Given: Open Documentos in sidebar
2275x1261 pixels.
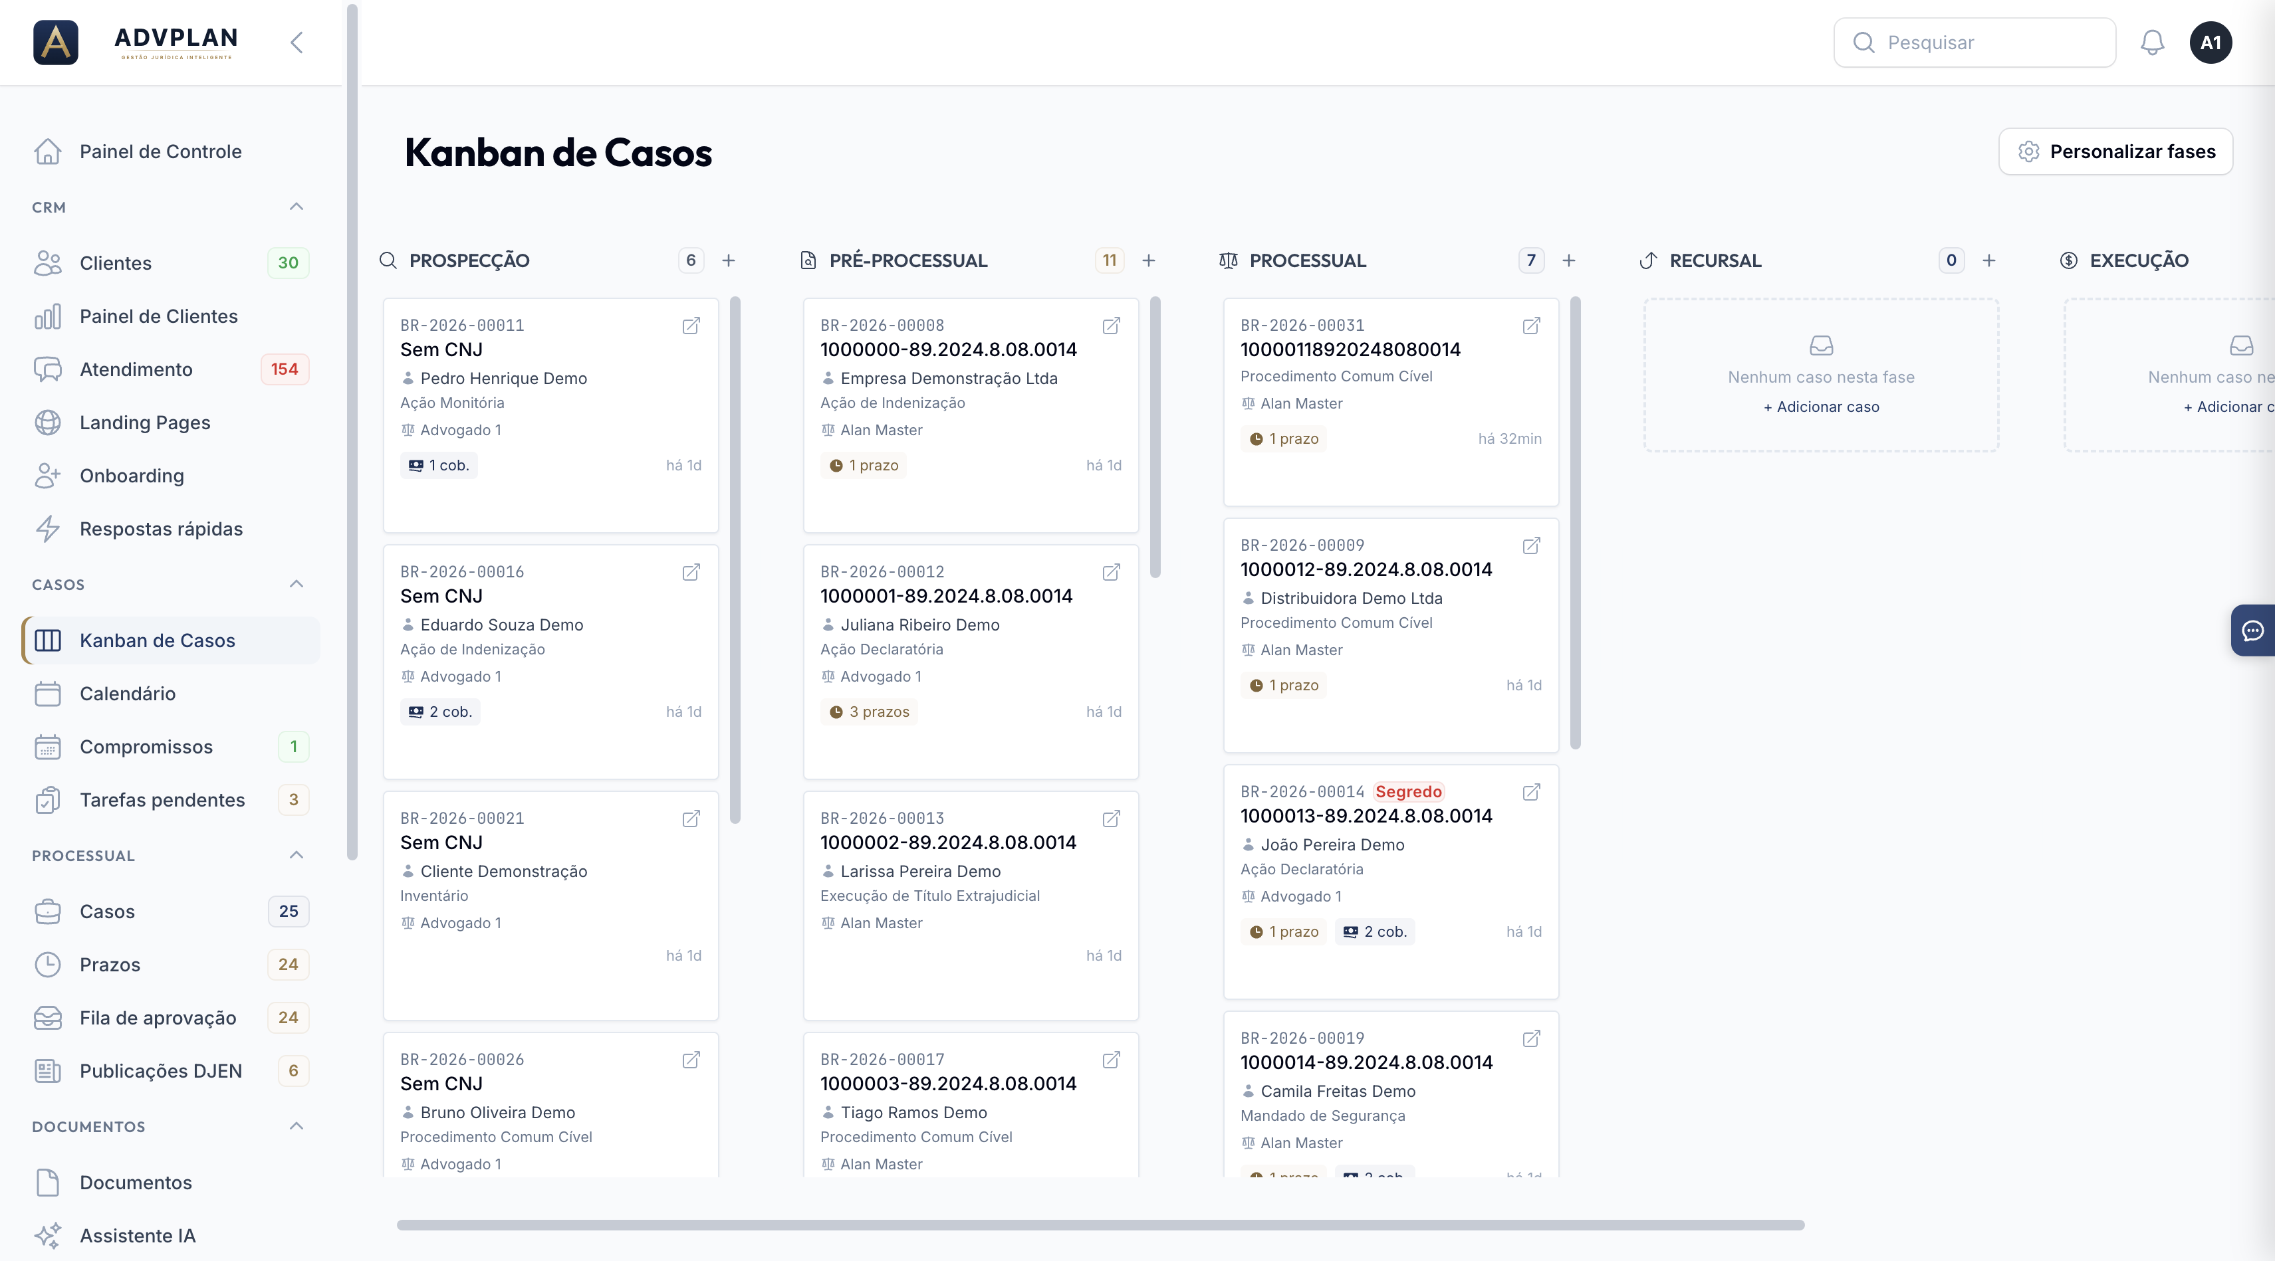Looking at the screenshot, I should pos(170,1183).
